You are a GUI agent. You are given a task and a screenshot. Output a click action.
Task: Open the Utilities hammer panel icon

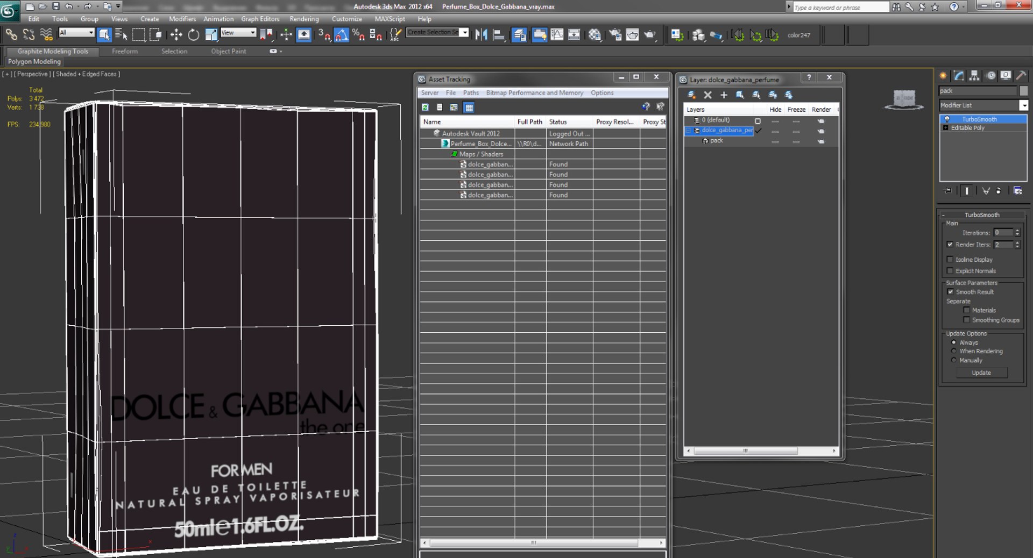(1021, 76)
